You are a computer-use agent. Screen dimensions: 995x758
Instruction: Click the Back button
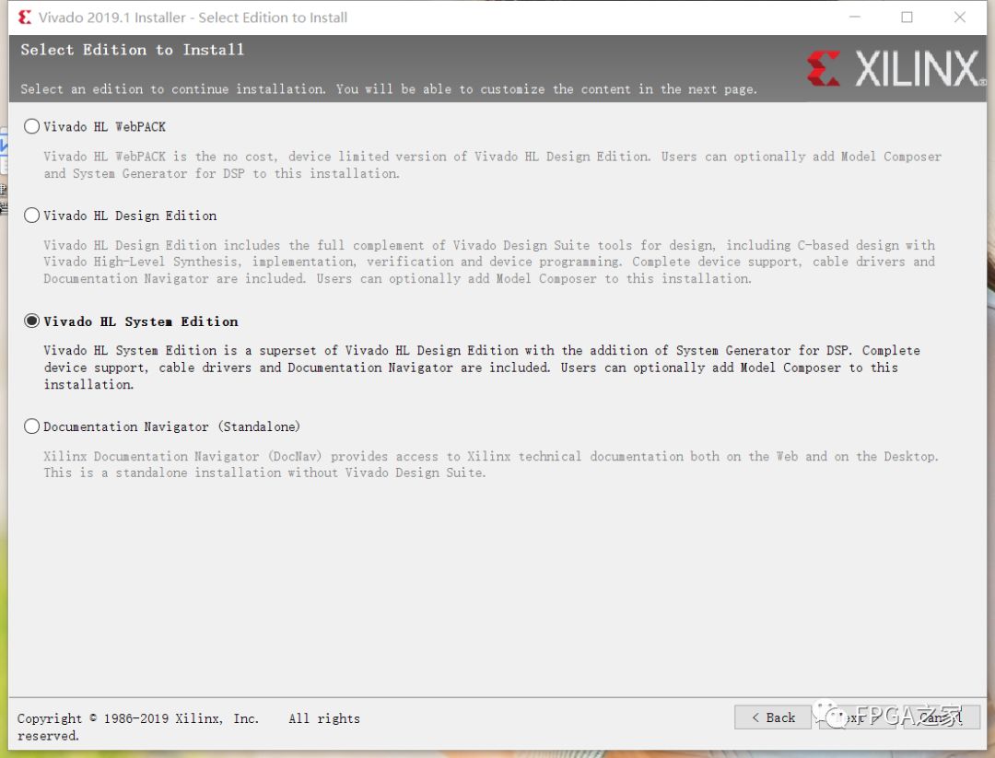click(x=773, y=717)
